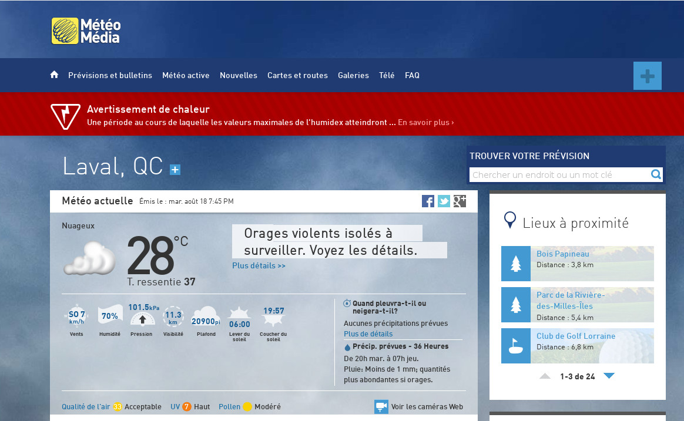Click the Bois Papineau photo thumbnail
The height and width of the screenshot is (421, 684).
pyautogui.click(x=592, y=264)
